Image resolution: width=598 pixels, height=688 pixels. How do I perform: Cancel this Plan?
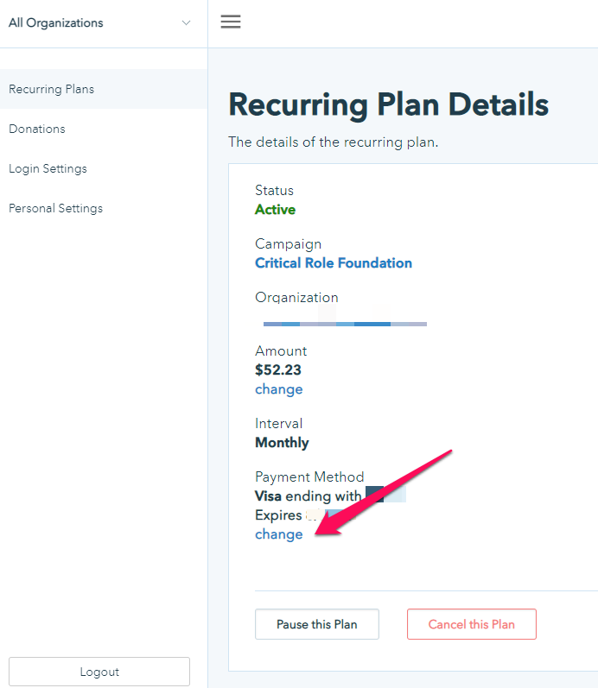pyautogui.click(x=472, y=624)
